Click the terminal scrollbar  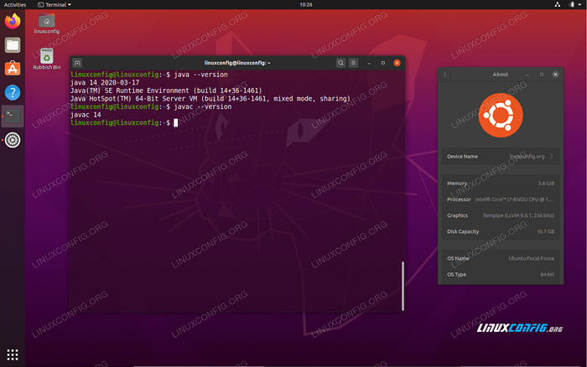point(403,286)
